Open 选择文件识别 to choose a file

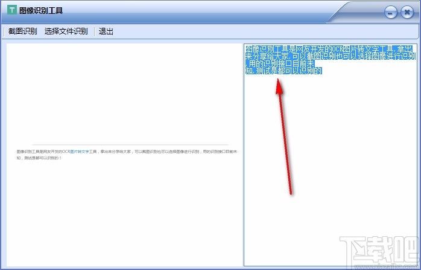click(x=66, y=31)
